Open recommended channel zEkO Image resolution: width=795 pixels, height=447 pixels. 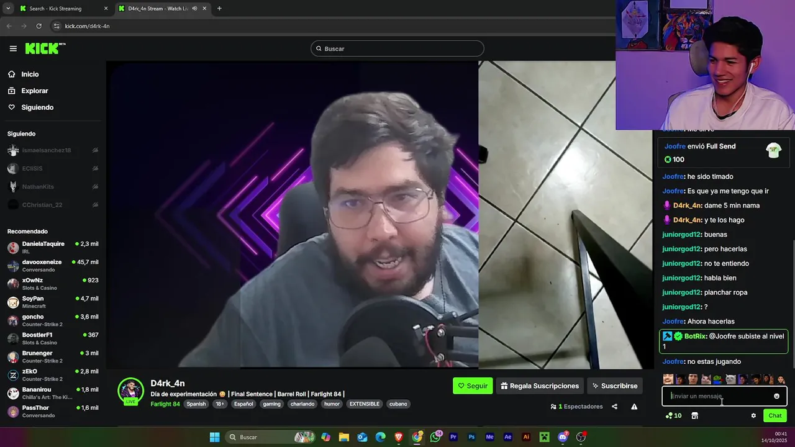(x=53, y=375)
